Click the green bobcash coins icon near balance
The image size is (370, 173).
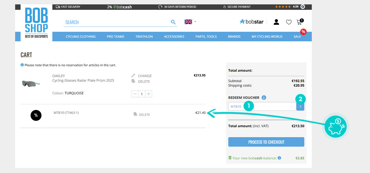click(x=230, y=158)
